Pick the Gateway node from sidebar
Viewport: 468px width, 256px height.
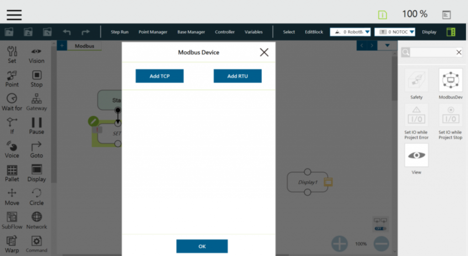point(37,99)
